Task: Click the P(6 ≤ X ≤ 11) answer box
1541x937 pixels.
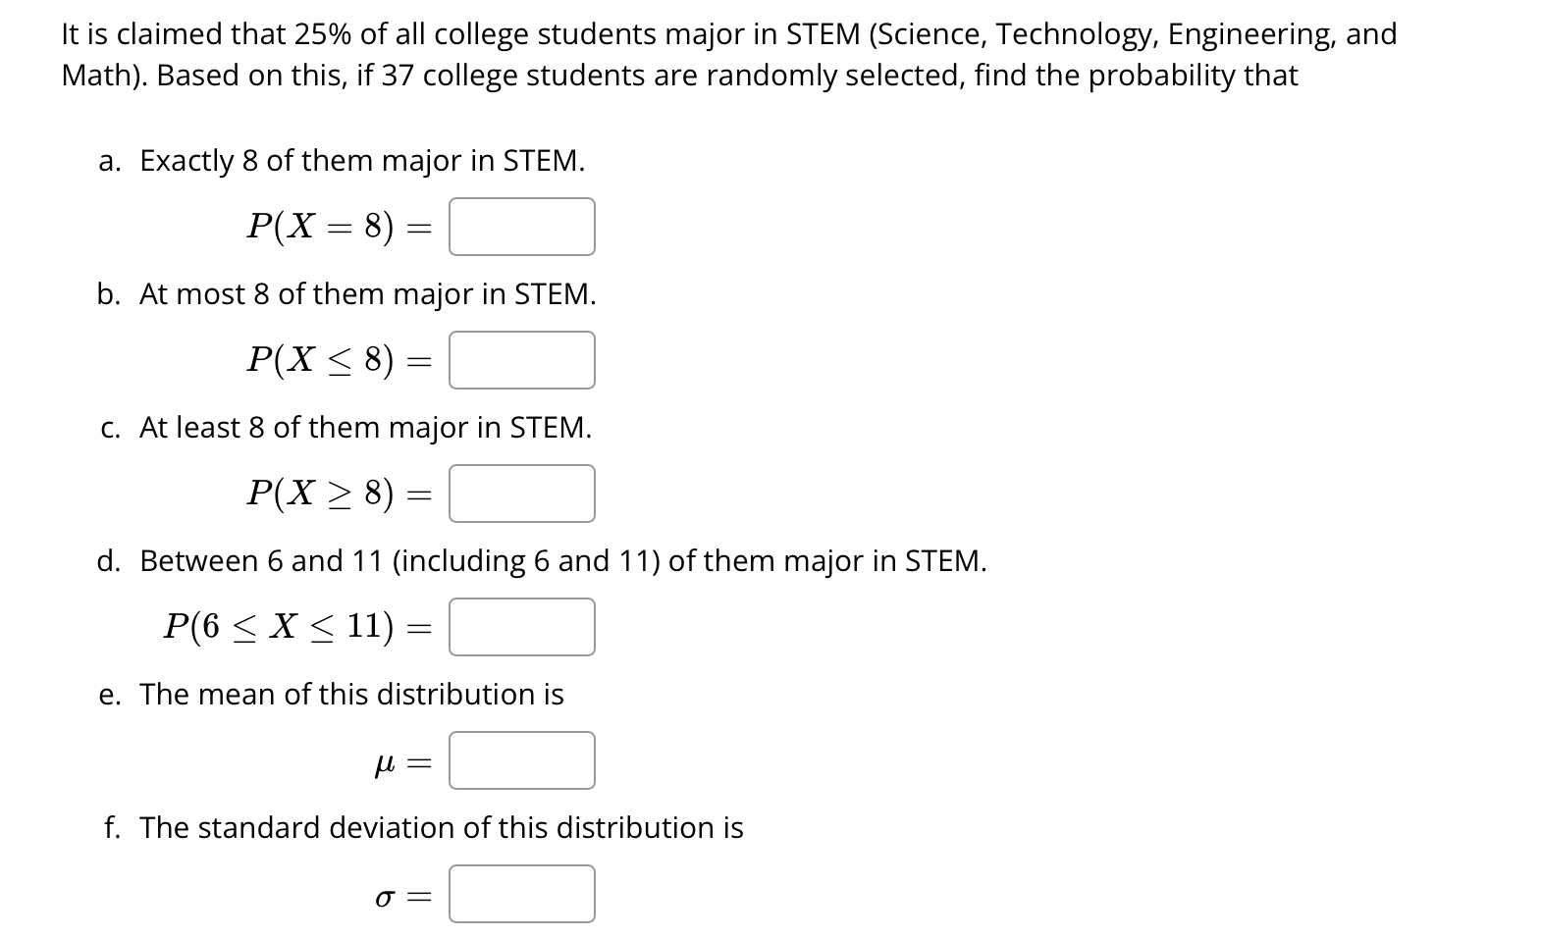Action: point(521,627)
